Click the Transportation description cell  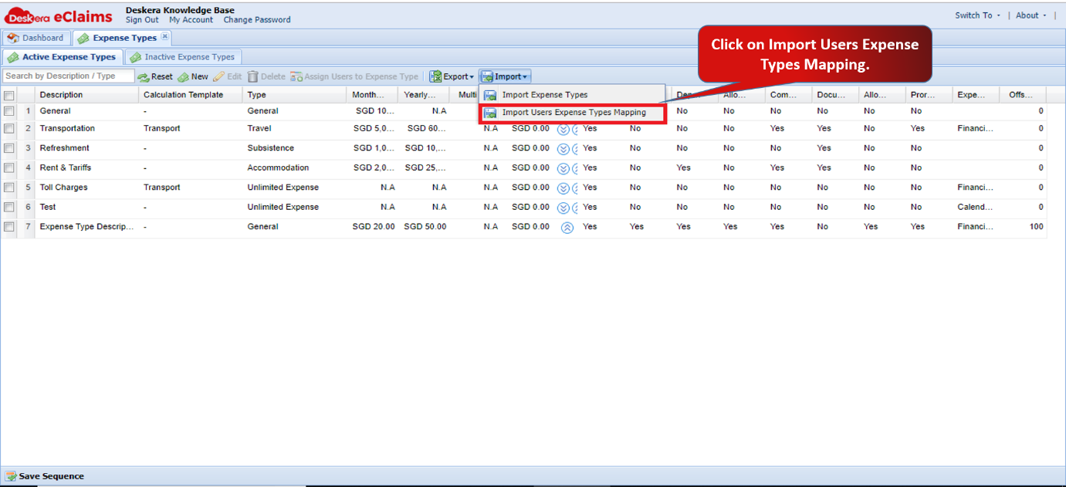tap(87, 129)
